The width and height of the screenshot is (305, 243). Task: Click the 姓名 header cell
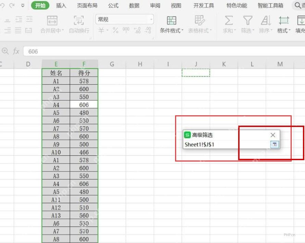(x=56, y=73)
